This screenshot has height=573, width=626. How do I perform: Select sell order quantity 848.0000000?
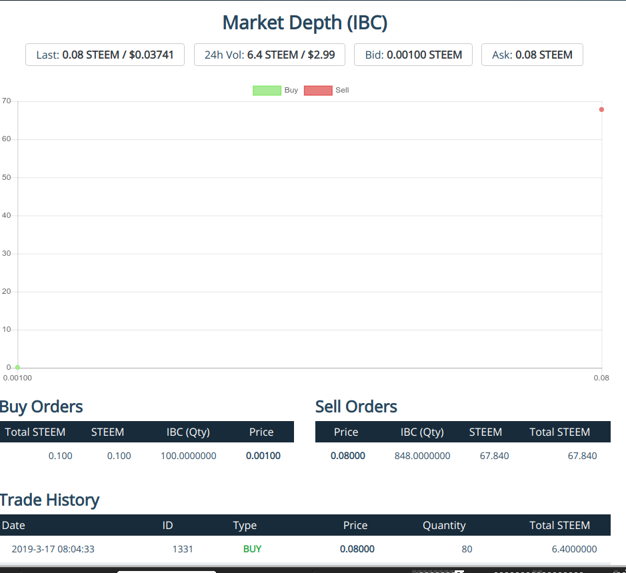[x=423, y=456]
